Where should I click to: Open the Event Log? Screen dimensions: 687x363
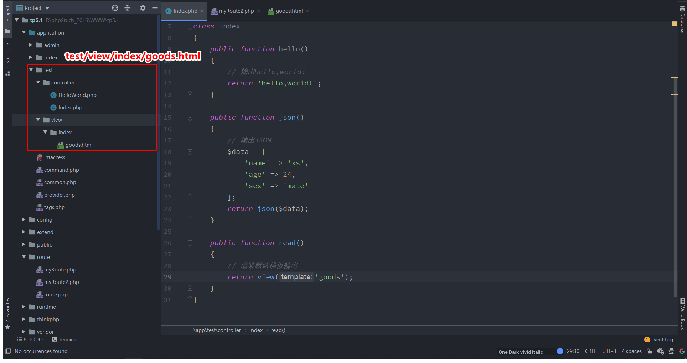(x=659, y=339)
